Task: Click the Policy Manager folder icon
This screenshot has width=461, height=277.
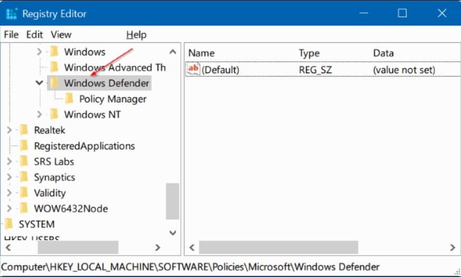Action: [x=69, y=98]
